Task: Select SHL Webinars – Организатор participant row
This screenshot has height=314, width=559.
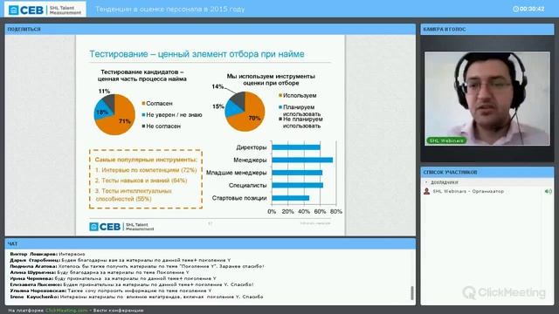Action: click(x=487, y=192)
